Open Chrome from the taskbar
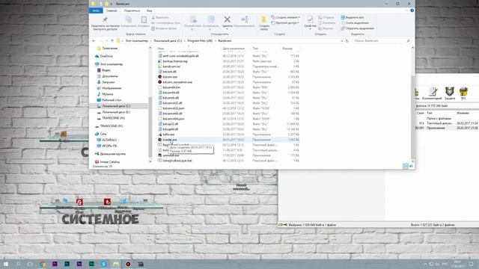Viewport: 479px width, 269px height. click(x=43, y=264)
